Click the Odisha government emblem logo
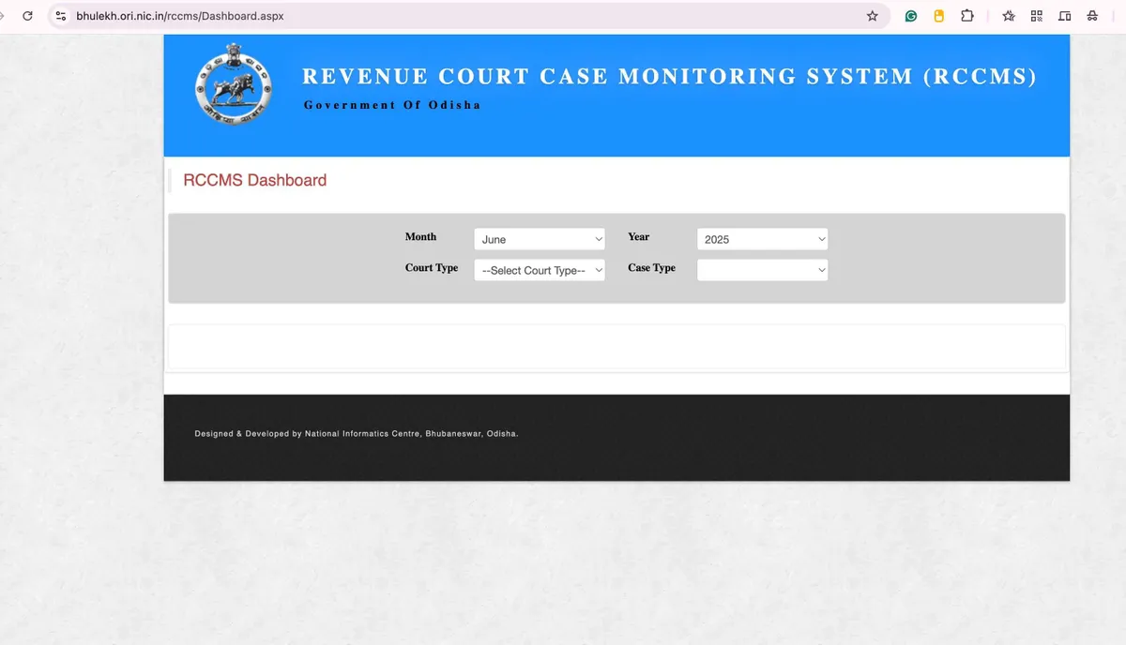Viewport: 1126px width, 645px height. pos(233,84)
